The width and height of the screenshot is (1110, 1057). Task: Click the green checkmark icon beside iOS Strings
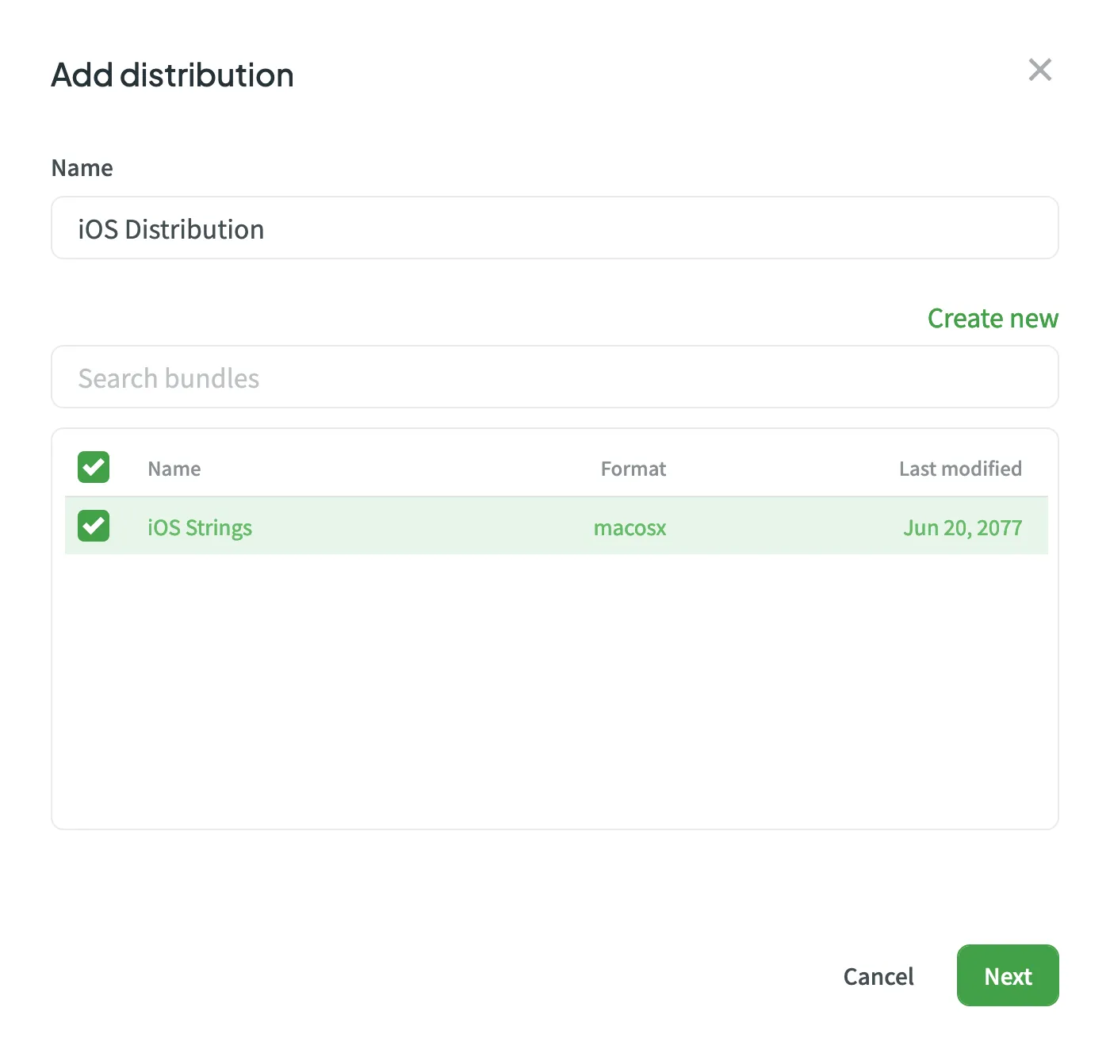[93, 526]
